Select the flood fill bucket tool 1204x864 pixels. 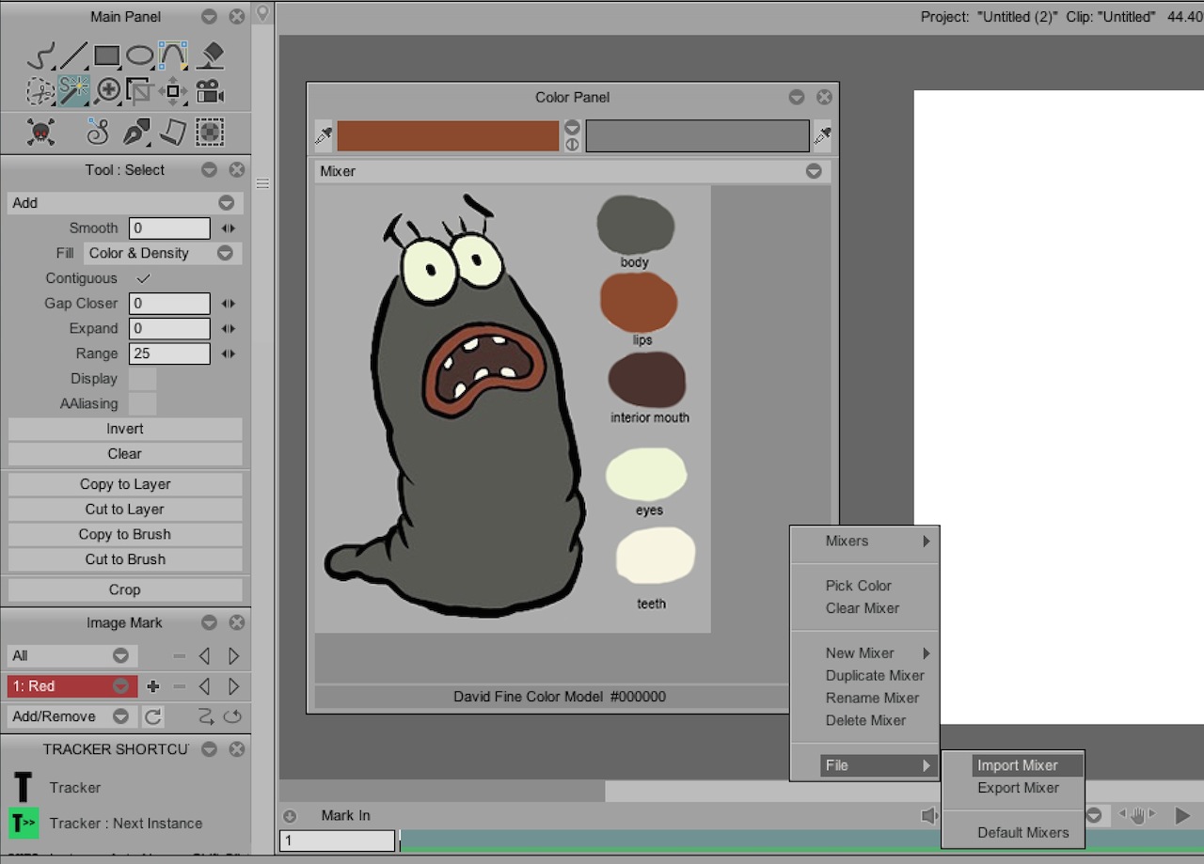pyautogui.click(x=210, y=56)
